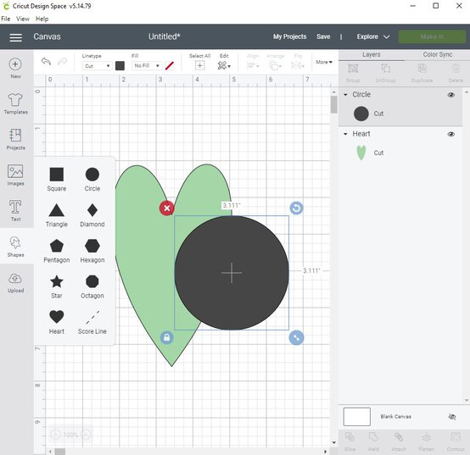Viewport: 470px width, 455px height.
Task: Select the Text tool
Action: (x=15, y=211)
